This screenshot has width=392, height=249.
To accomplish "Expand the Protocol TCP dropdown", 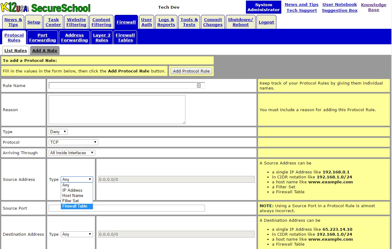I will coord(73,142).
